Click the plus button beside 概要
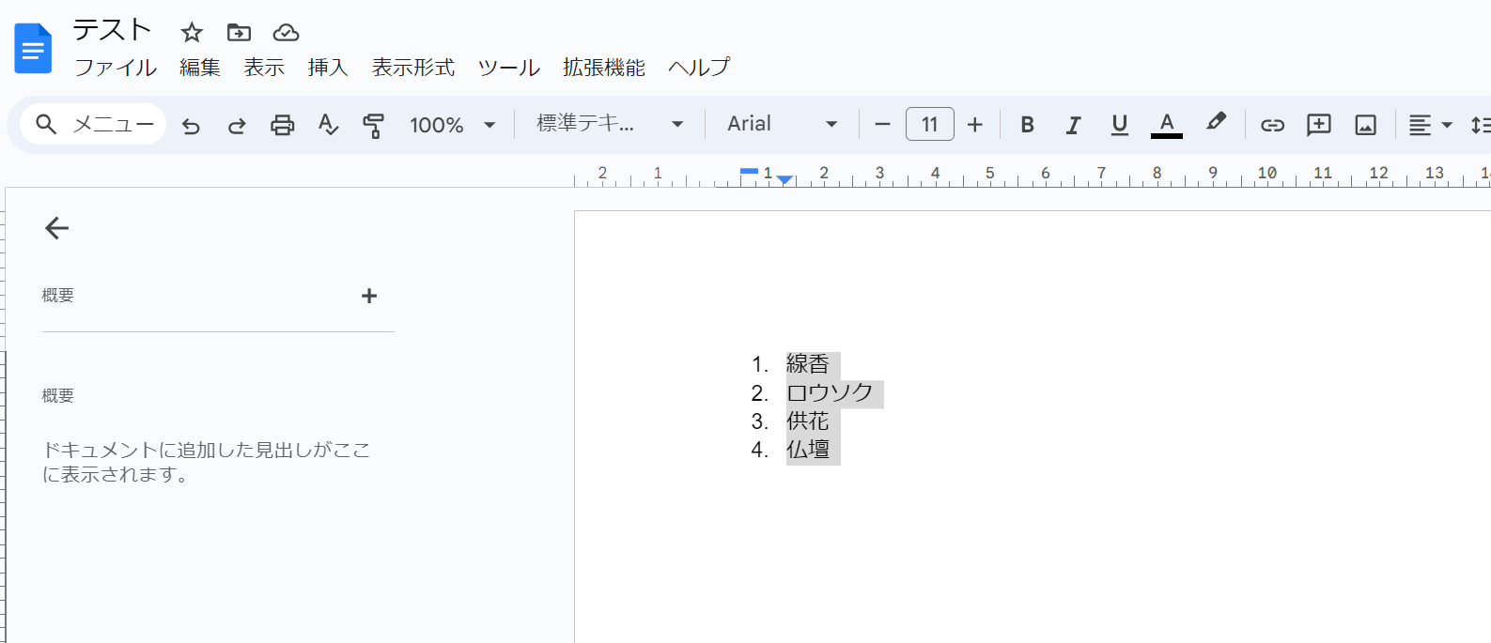This screenshot has width=1491, height=643. [x=369, y=296]
